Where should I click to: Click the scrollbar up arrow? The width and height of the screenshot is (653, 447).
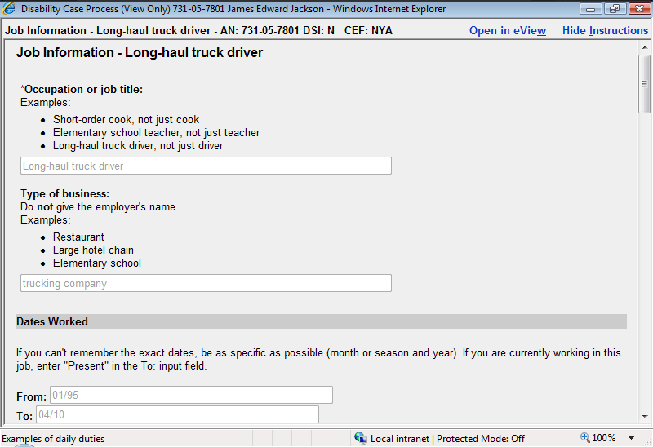pyautogui.click(x=644, y=46)
